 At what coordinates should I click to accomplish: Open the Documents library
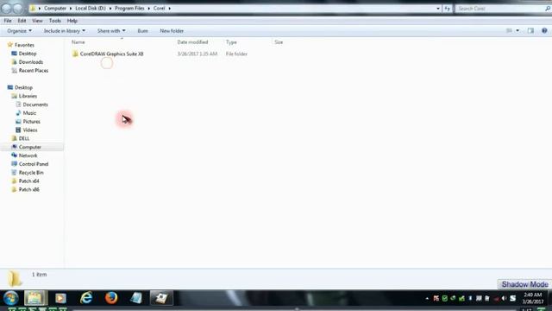tap(35, 105)
